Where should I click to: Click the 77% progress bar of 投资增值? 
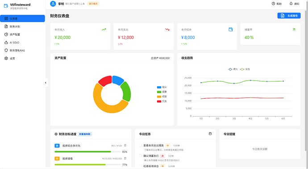[87, 165]
